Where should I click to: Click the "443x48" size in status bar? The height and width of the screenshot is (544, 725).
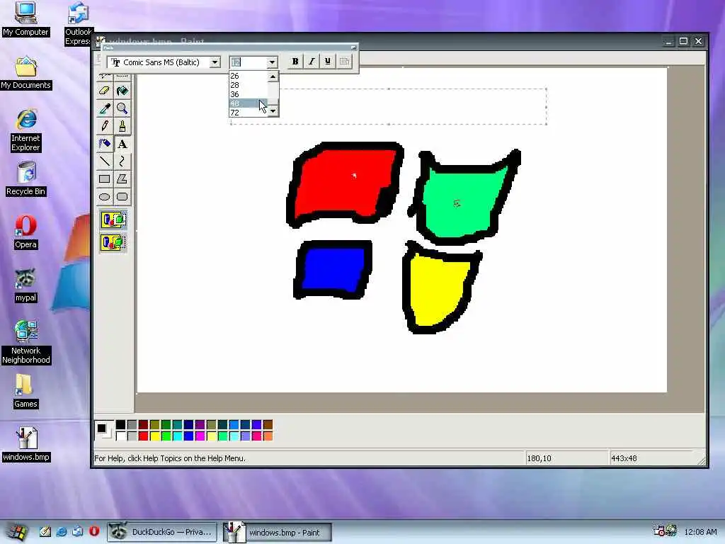click(624, 458)
